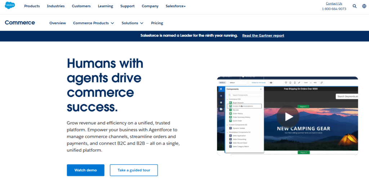Click the Take a guided tour button
Screen dimensions: 369x182
coord(134,170)
